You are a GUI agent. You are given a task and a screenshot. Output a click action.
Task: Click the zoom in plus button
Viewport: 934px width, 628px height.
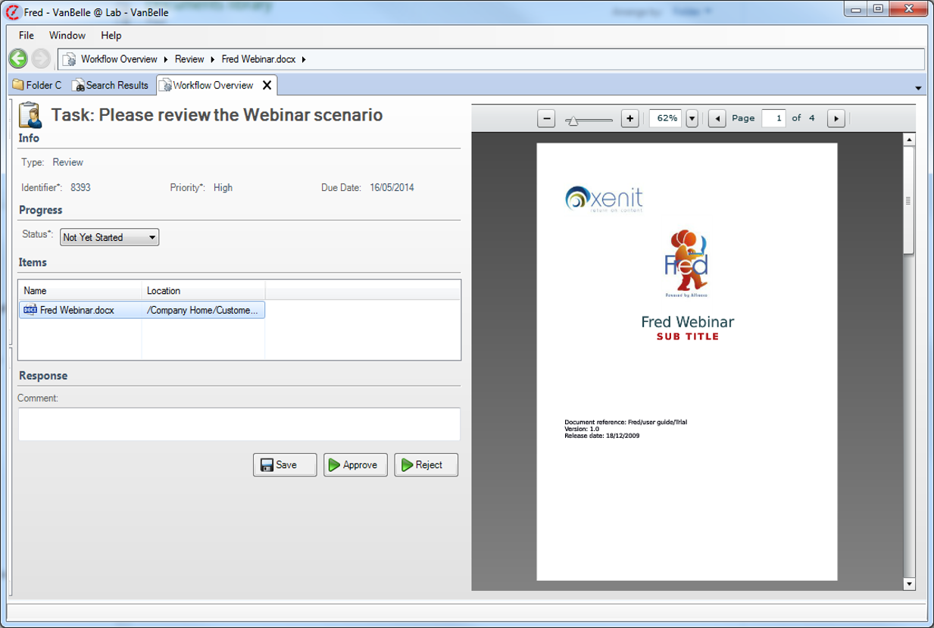[x=629, y=118]
